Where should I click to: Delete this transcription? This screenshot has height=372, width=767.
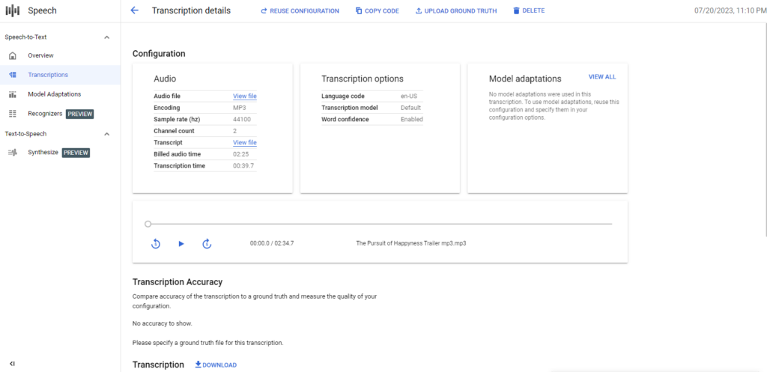tap(529, 10)
